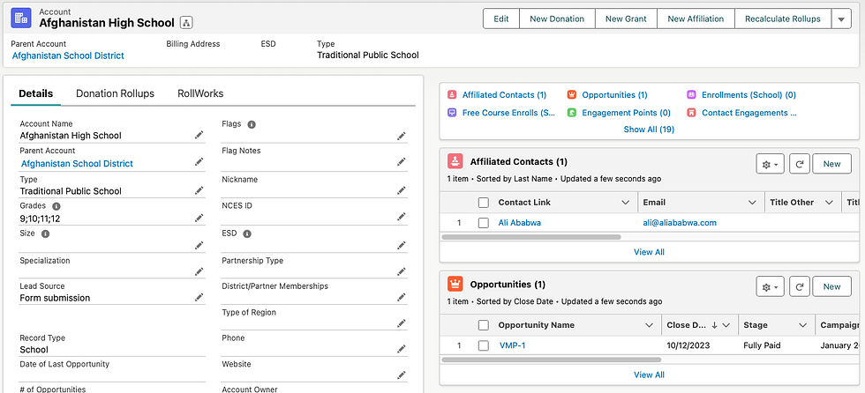The image size is (865, 393).
Task: Click the Affiliated Contacts panel header icon
Action: coord(455,162)
